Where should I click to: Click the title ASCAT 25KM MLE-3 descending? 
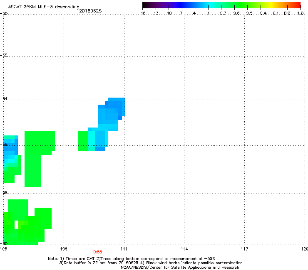[x=44, y=7]
